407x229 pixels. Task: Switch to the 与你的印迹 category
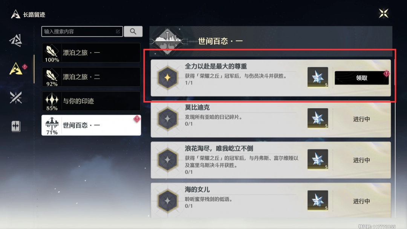click(91, 101)
